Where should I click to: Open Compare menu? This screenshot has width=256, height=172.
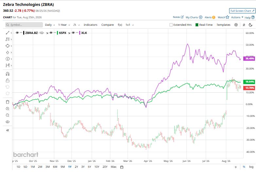click(x=107, y=25)
